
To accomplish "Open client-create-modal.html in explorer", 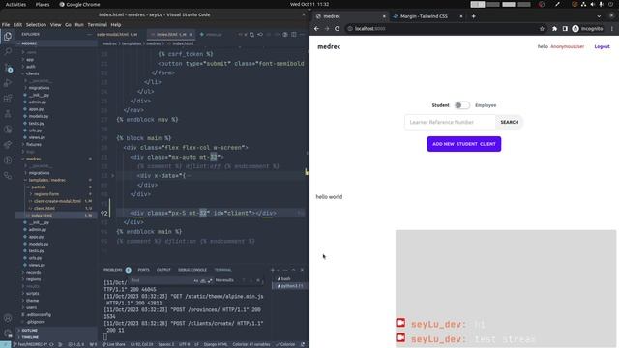I will pyautogui.click(x=57, y=201).
